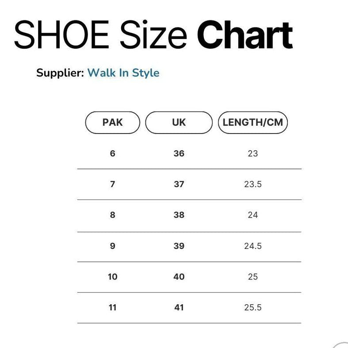Click the Supplier label text
The width and height of the screenshot is (348, 348).
[x=60, y=73]
